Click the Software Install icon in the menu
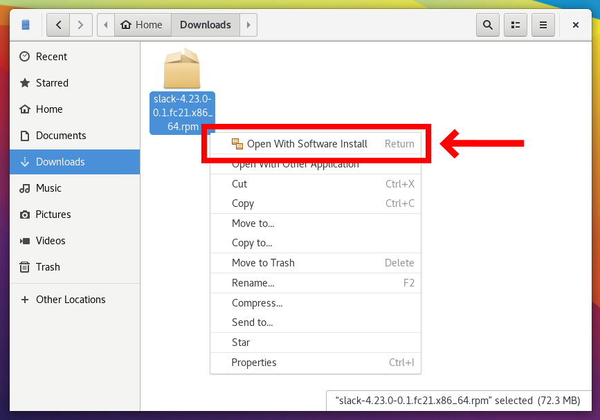 tap(237, 144)
